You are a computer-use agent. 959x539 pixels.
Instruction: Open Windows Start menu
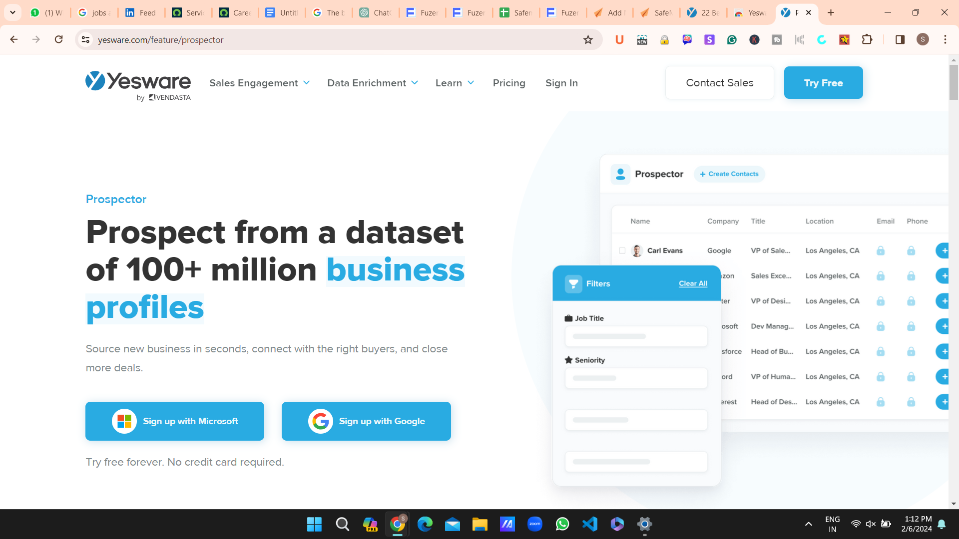[314, 524]
